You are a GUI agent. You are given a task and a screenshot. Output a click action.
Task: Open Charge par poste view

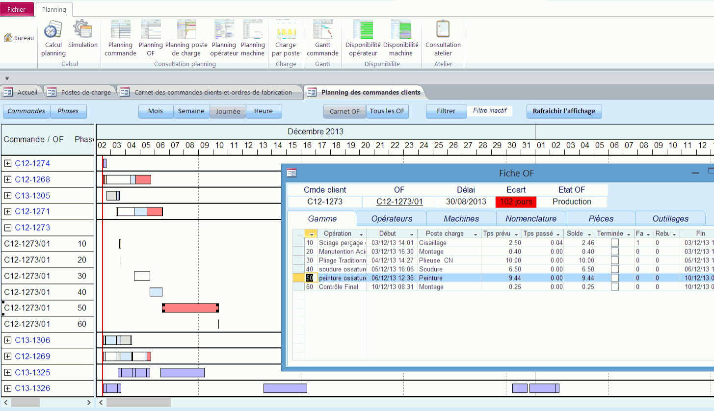[x=285, y=37]
